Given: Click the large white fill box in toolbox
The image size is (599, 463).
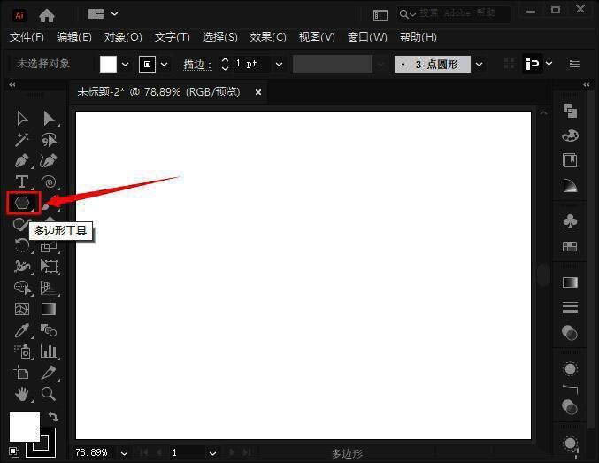Looking at the screenshot, I should 25,427.
